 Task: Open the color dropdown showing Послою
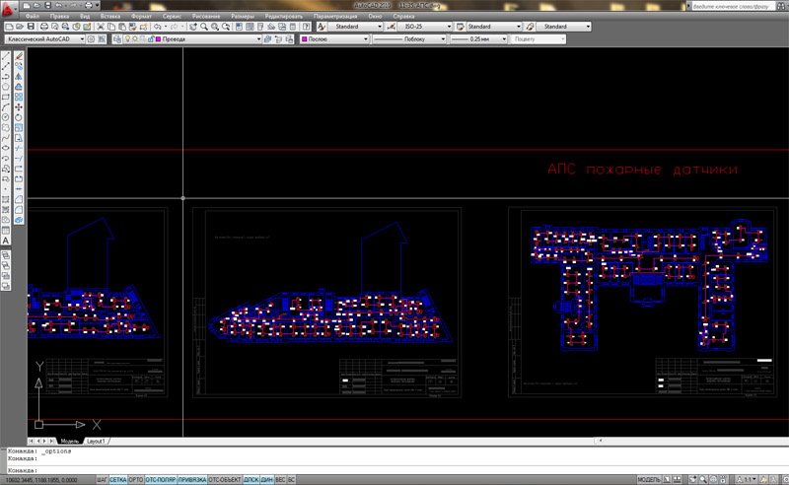(334, 38)
